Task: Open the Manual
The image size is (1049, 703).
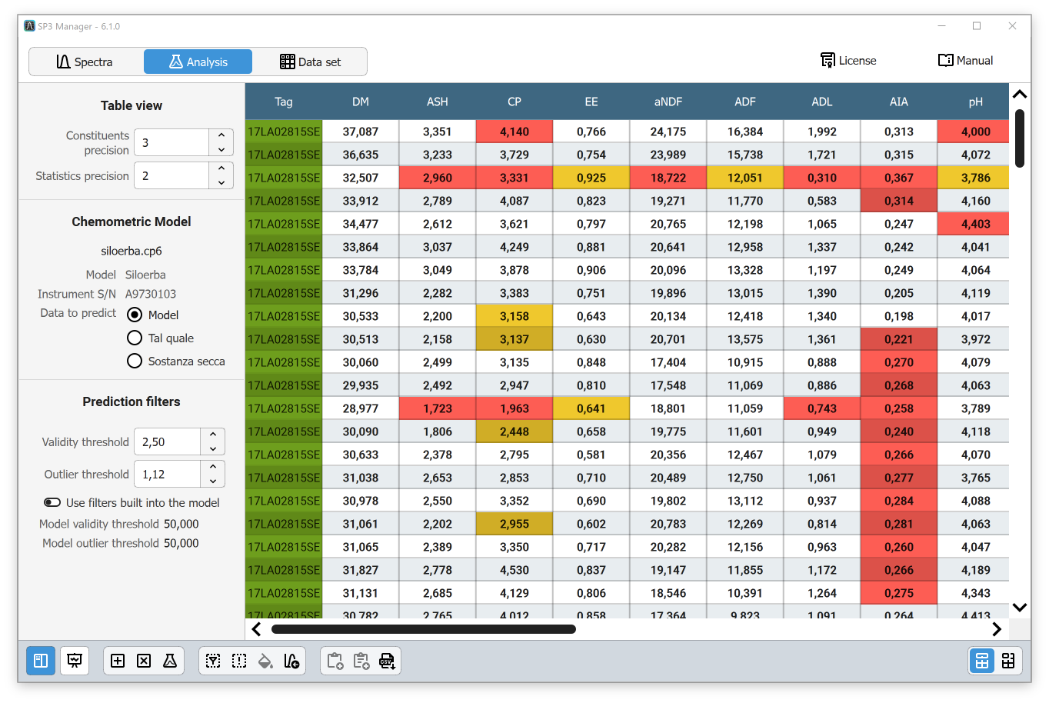Action: 966,60
